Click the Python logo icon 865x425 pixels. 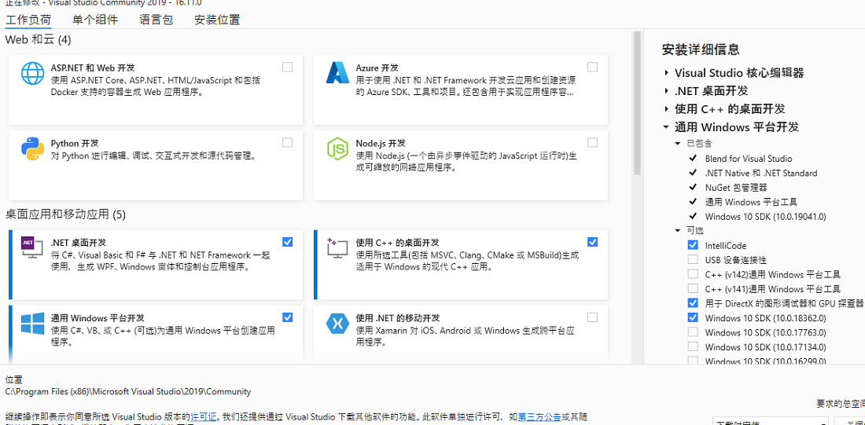[x=32, y=148]
